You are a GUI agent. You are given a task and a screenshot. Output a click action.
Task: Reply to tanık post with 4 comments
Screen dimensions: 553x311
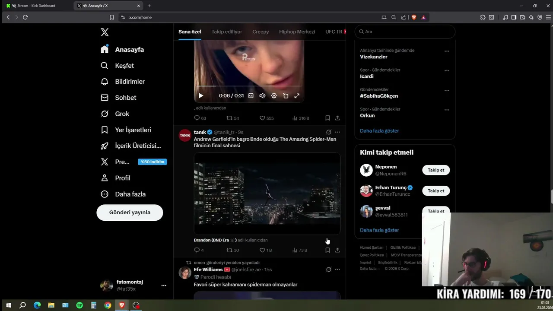point(199,250)
